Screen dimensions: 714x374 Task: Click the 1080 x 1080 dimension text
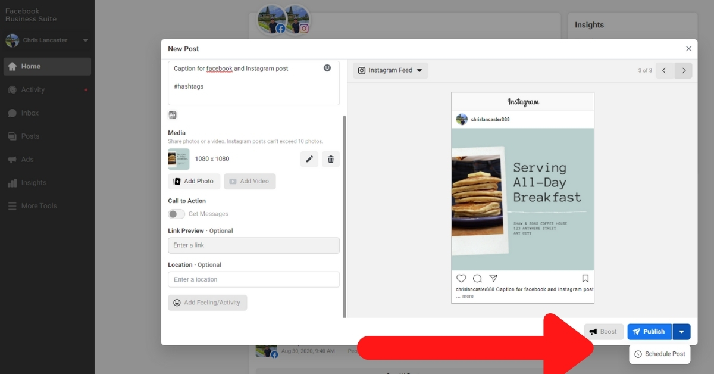212,159
